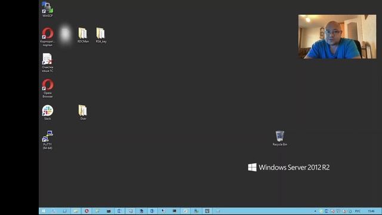The height and width of the screenshot is (215, 382).
Task: Select the Opera Browser desktop shortcut
Action: 48,88
